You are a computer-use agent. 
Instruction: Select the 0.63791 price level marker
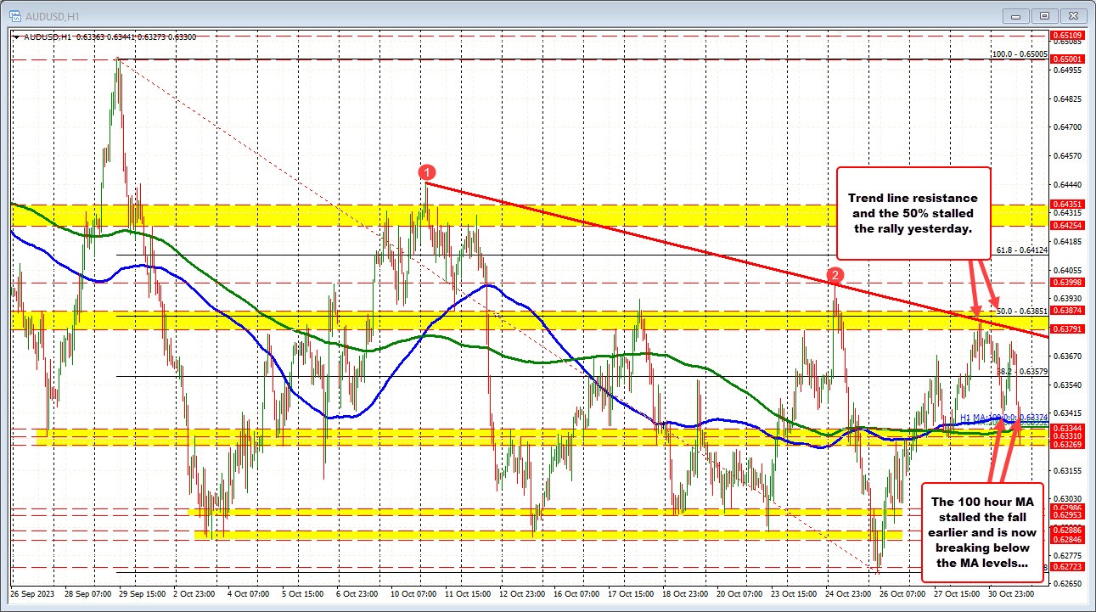pyautogui.click(x=1067, y=328)
